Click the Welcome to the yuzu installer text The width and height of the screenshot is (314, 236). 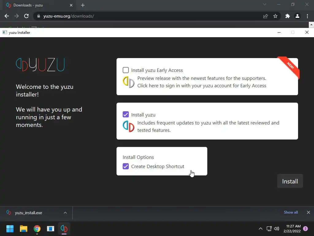[x=45, y=91]
